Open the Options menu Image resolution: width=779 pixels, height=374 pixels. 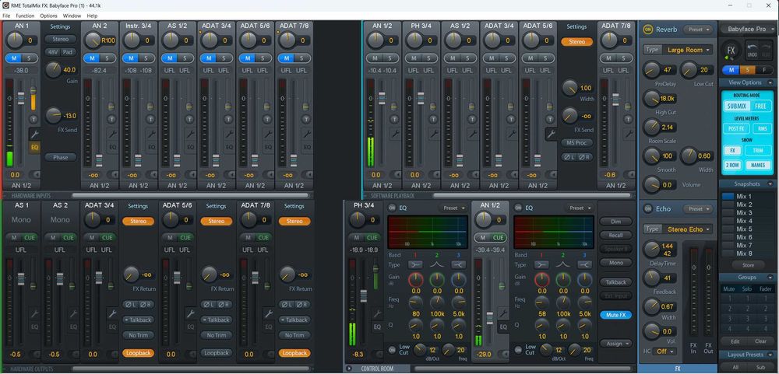(48, 16)
